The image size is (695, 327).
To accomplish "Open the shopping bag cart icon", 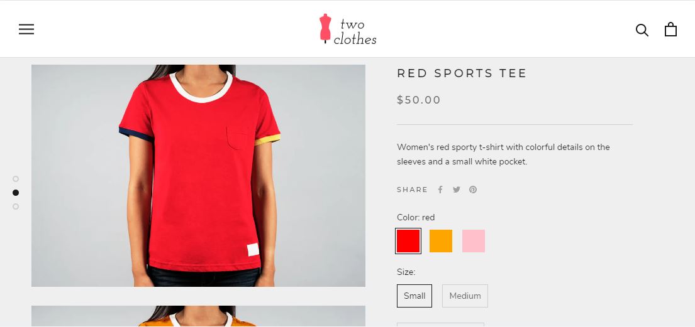I will click(670, 29).
